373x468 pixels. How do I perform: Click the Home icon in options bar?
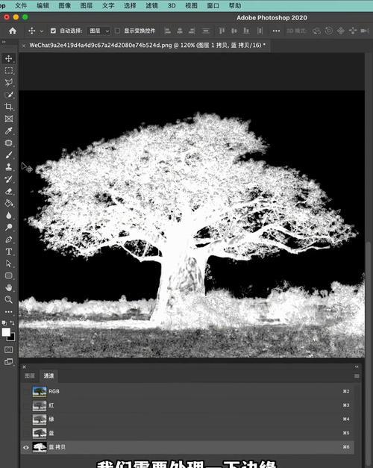[x=13, y=31]
